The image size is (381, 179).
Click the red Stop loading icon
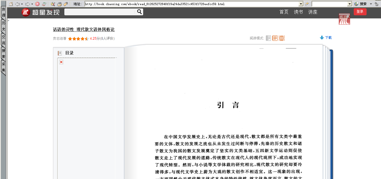coord(37,4)
